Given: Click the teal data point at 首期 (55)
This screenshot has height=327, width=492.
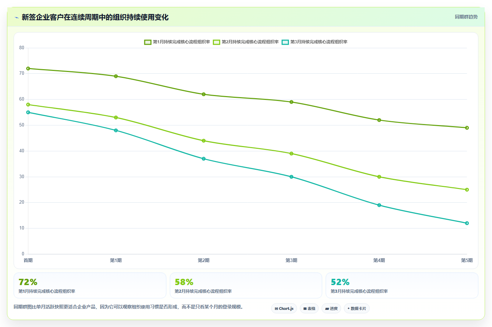Looking at the screenshot, I should (x=28, y=112).
